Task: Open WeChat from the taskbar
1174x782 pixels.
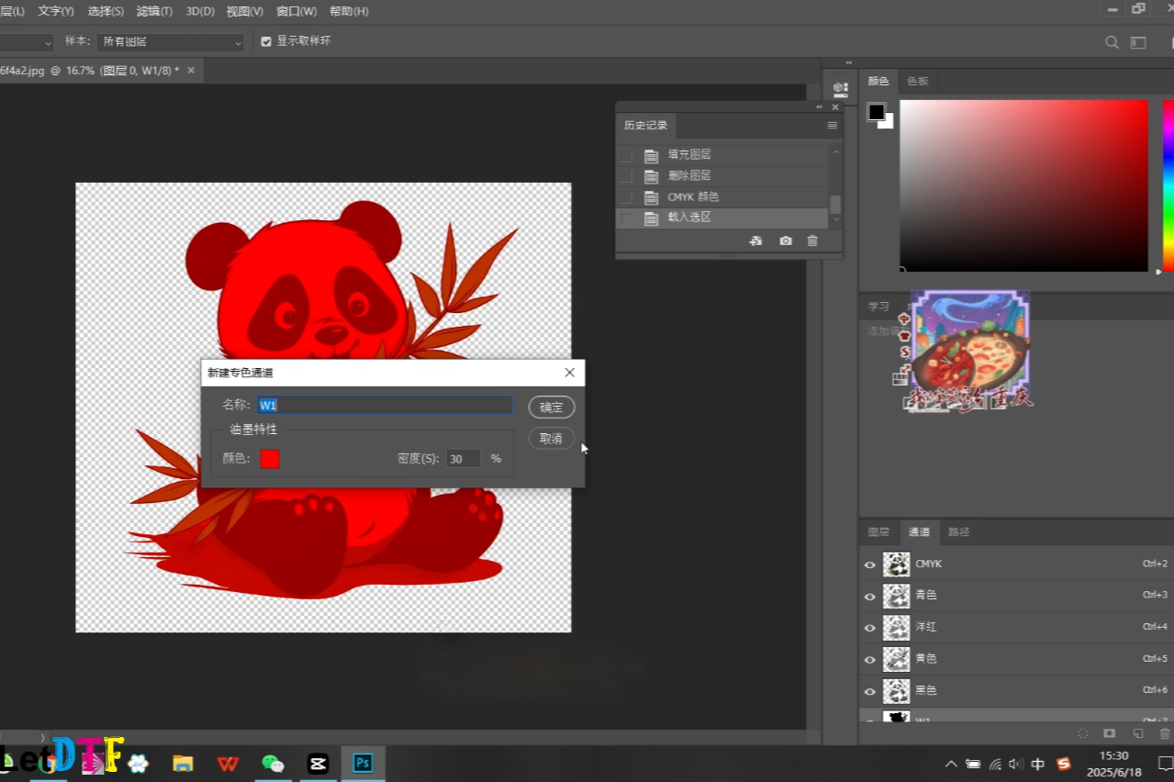Action: (273, 764)
